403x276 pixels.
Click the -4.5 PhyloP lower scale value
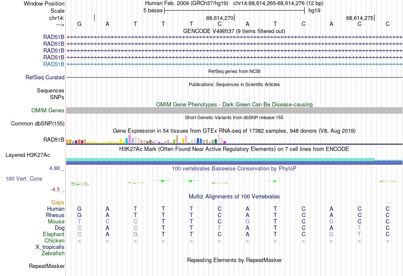click(x=55, y=190)
